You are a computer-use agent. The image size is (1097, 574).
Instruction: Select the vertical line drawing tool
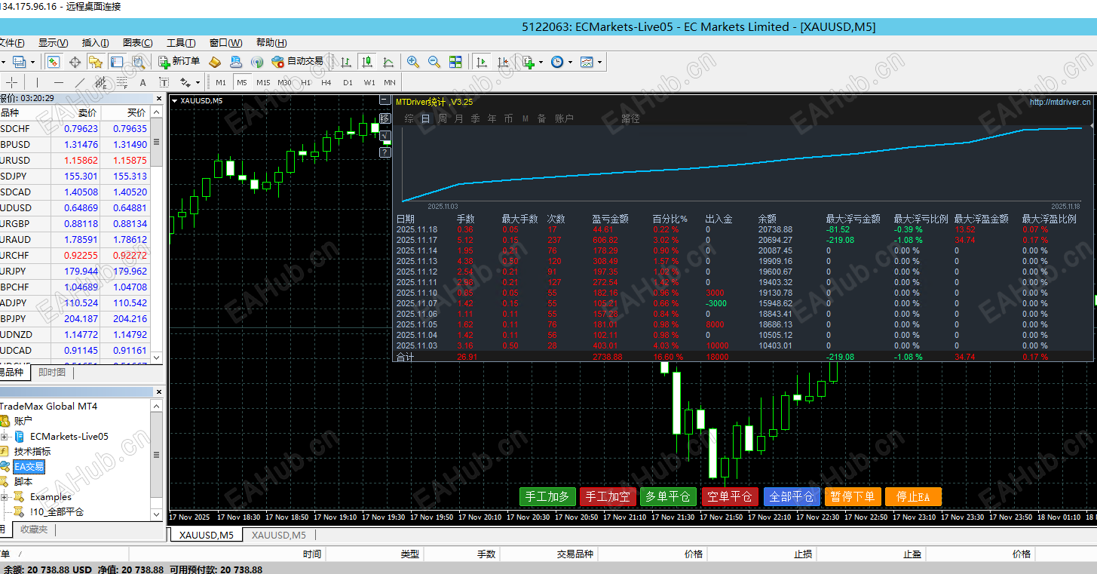click(x=36, y=82)
